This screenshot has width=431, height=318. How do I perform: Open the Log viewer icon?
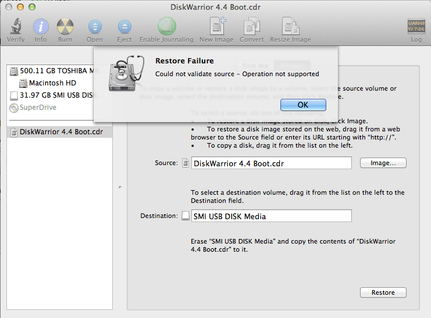point(416,27)
